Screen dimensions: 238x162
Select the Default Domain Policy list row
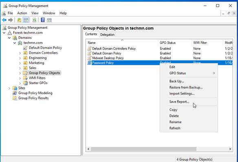[x=159, y=53]
